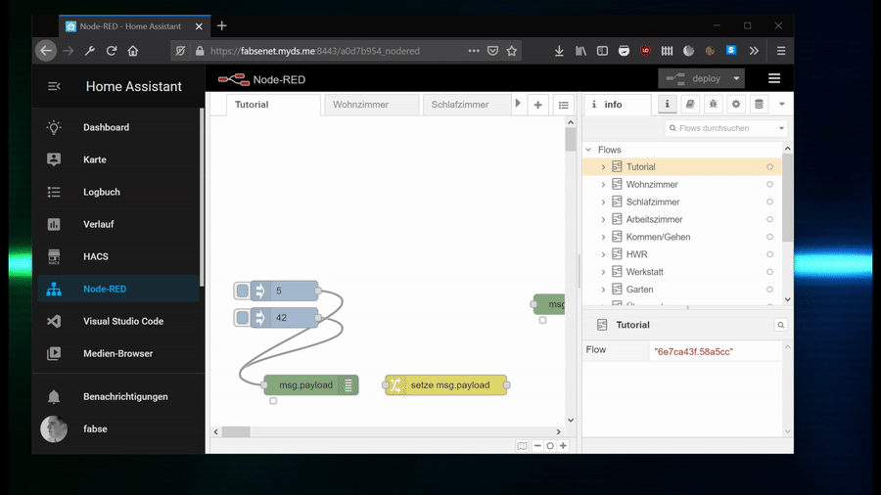Expand the Tutorial flow in tree

click(603, 167)
